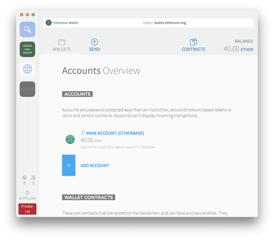The height and width of the screenshot is (240, 274).
Task: Click the key icon beside Main Account
Action: (x=82, y=132)
